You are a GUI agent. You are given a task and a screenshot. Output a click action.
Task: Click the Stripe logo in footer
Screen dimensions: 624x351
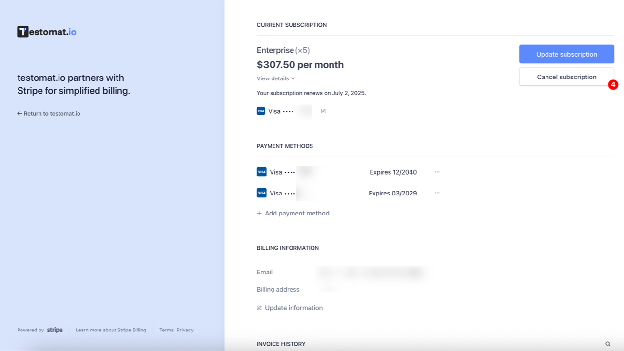[x=55, y=330]
